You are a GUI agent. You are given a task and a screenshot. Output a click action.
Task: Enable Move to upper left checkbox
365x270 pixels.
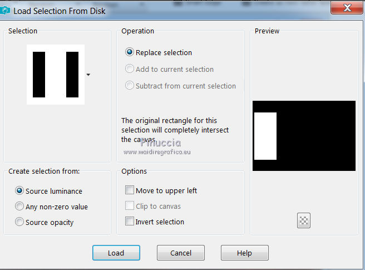click(130, 190)
